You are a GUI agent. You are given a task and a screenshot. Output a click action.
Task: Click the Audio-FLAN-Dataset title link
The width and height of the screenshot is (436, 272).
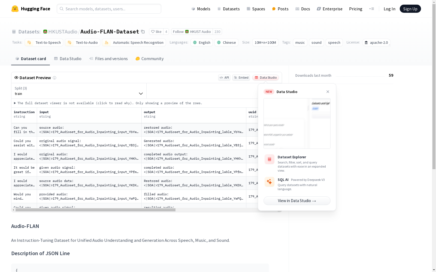(x=110, y=32)
